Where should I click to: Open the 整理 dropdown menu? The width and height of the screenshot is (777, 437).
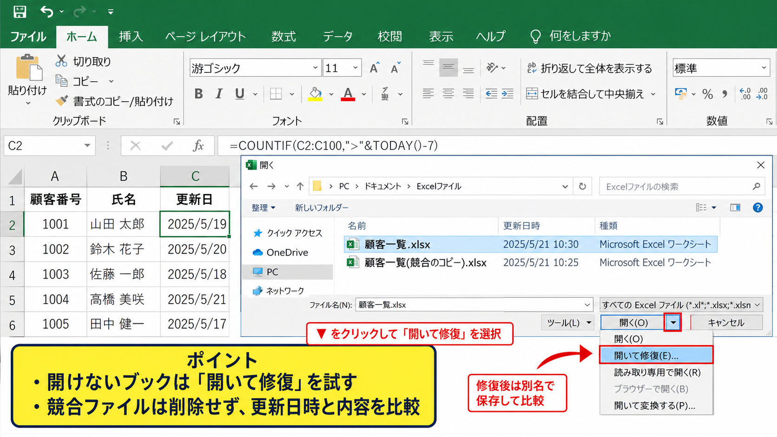[263, 208]
